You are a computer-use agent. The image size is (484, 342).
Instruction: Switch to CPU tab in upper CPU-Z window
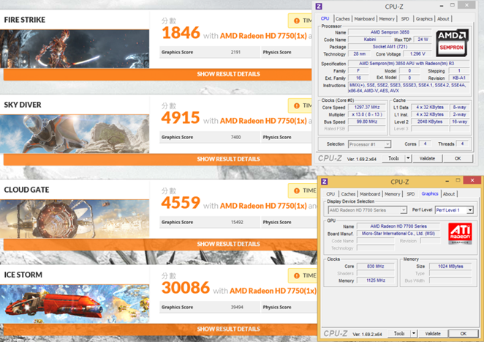(x=325, y=18)
